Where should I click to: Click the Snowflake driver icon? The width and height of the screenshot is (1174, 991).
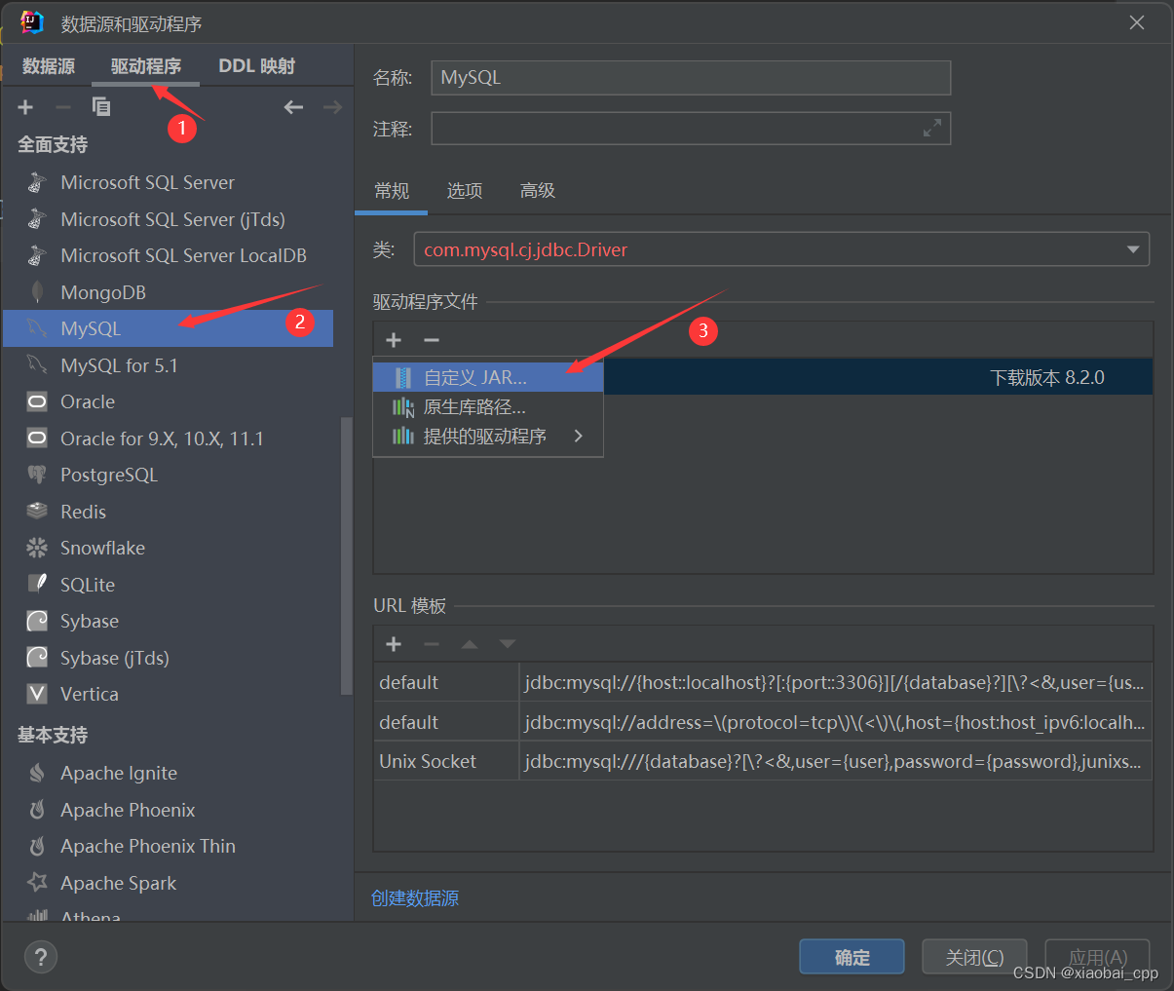[x=37, y=548]
